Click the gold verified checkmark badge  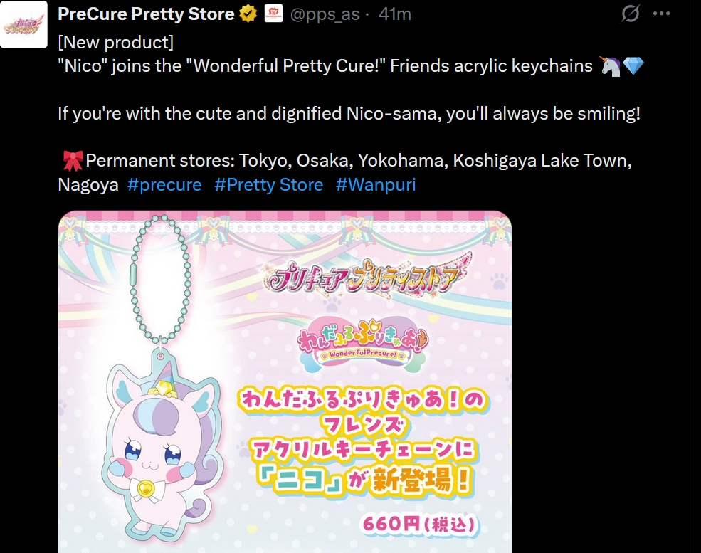pyautogui.click(x=248, y=14)
